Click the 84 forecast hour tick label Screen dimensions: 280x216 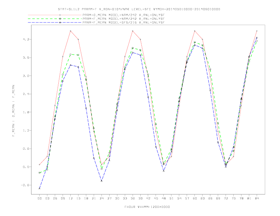pos(257,198)
